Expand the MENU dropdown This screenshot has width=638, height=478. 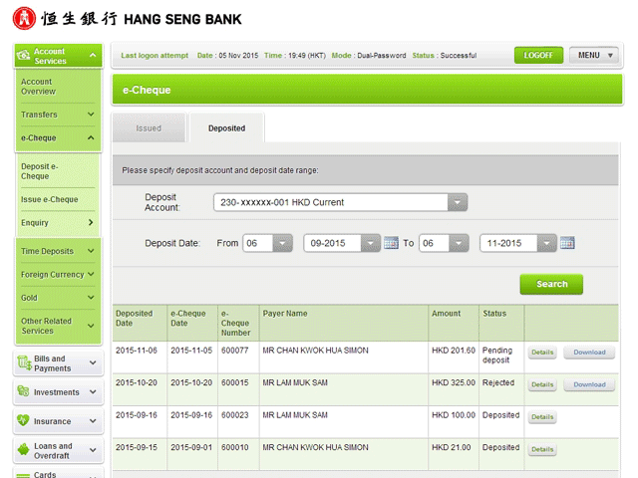(597, 55)
